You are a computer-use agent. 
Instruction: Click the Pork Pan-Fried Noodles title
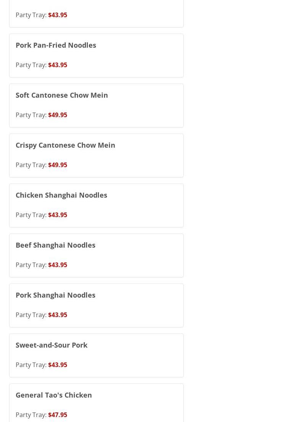(x=56, y=45)
